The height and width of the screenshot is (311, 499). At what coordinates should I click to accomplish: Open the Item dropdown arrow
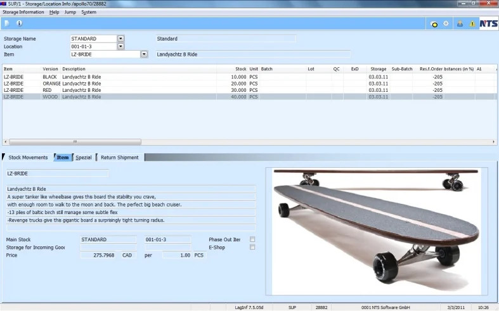144,54
